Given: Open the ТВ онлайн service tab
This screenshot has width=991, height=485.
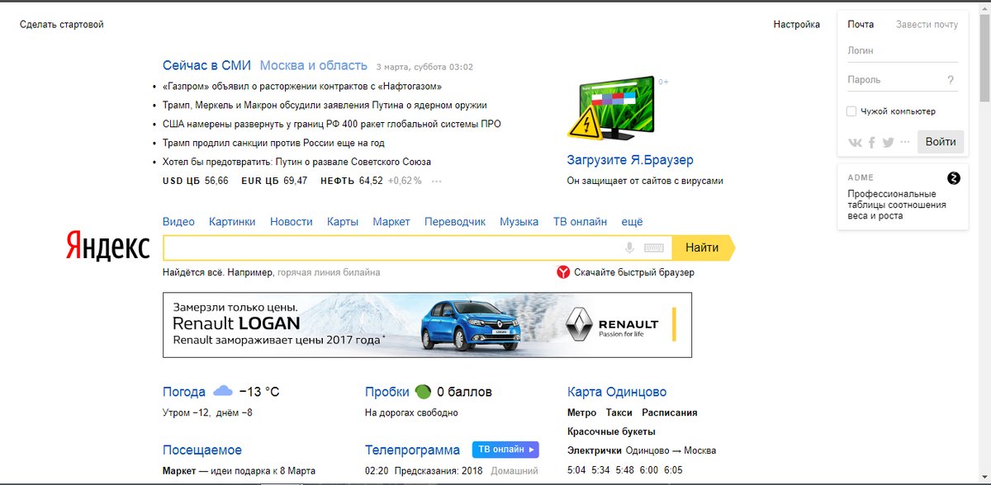Looking at the screenshot, I should pyautogui.click(x=580, y=222).
